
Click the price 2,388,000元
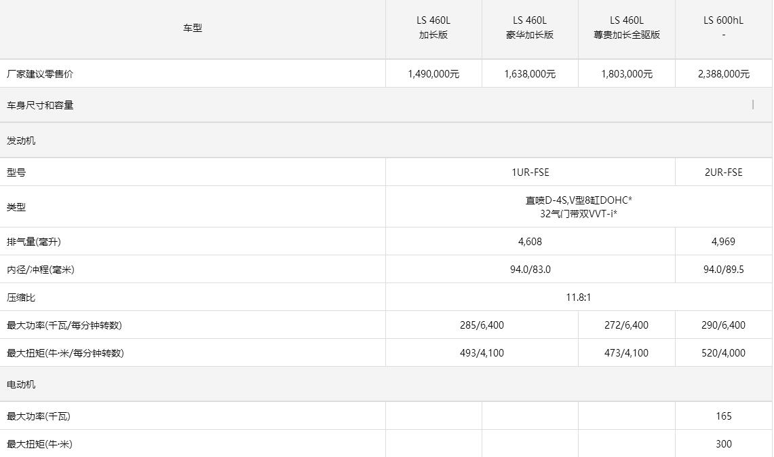pos(723,74)
